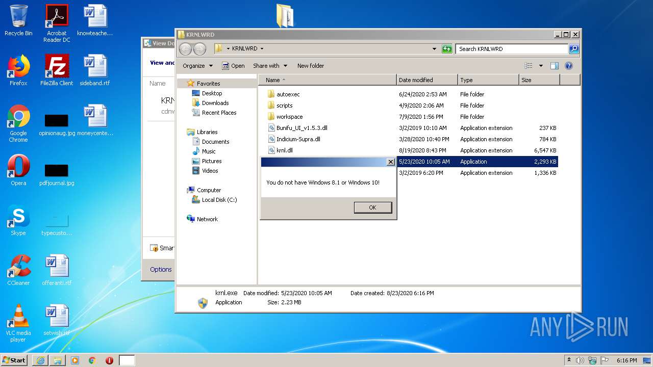Expand the view options dropdown arrow
The image size is (653, 367).
pyautogui.click(x=541, y=66)
